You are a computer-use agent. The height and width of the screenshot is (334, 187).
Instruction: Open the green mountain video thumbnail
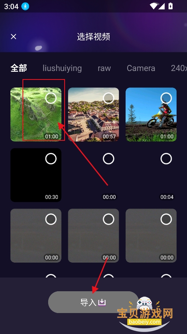click(36, 115)
